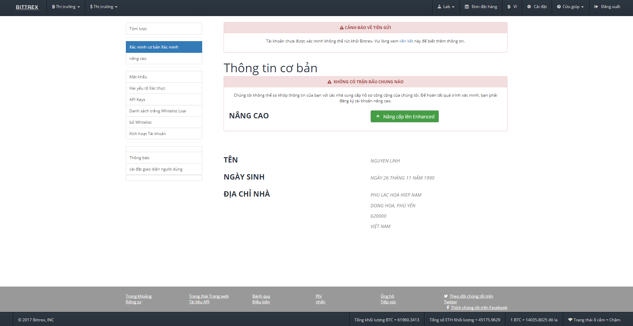Screen dimensions: 633x326
Task: Open Tài liệu API footer link
Action: pos(199,302)
